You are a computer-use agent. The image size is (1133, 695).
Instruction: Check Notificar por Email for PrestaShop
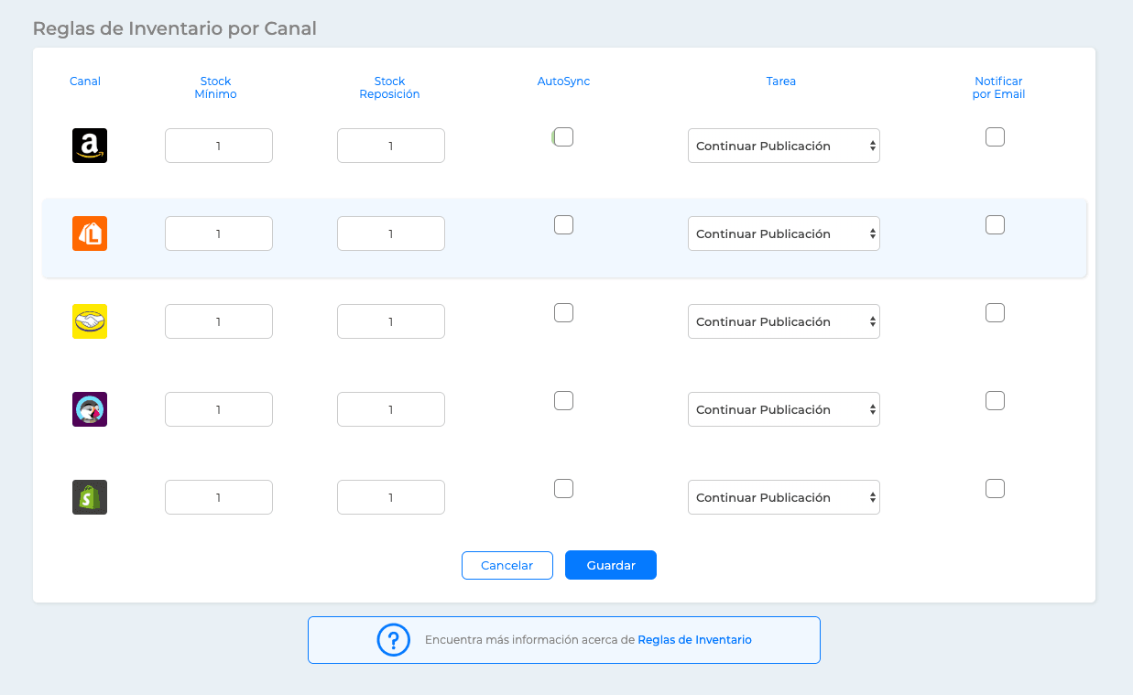pyautogui.click(x=996, y=401)
